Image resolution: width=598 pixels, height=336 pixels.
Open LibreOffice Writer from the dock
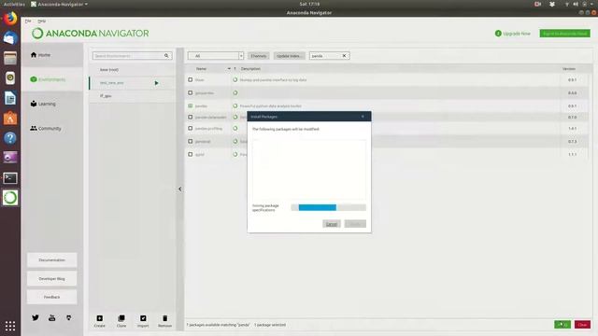[10, 98]
